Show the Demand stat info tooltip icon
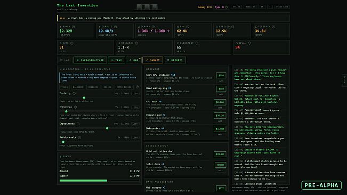347x195 pixels. pyautogui.click(x=153, y=27)
